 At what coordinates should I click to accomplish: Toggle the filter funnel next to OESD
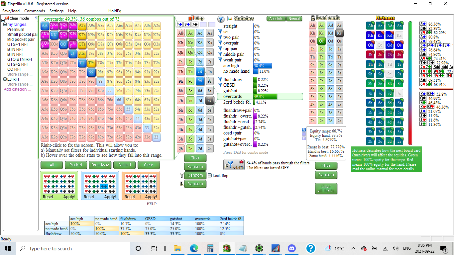point(220,85)
